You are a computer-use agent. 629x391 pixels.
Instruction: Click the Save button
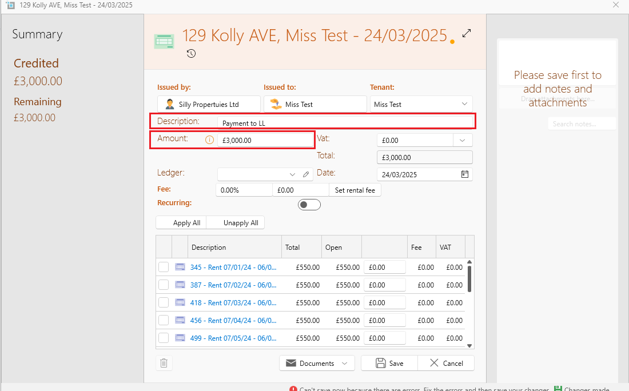click(389, 364)
